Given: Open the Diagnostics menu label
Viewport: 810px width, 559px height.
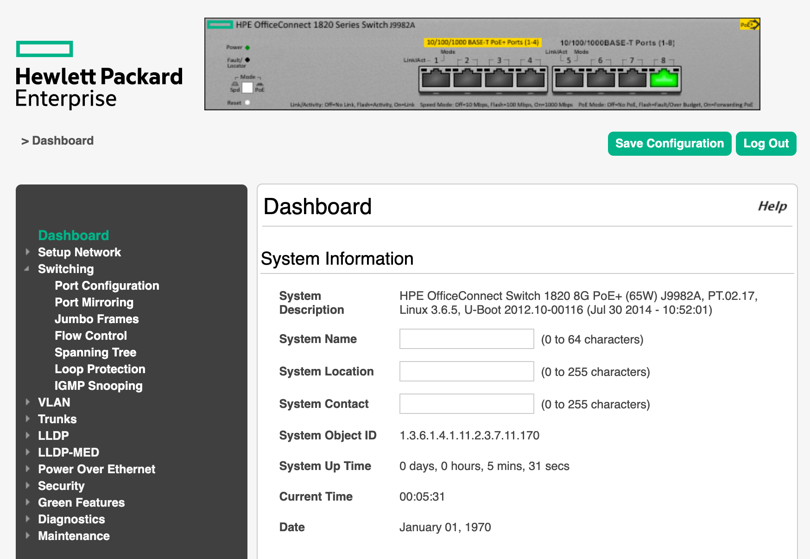Looking at the screenshot, I should coord(71,519).
